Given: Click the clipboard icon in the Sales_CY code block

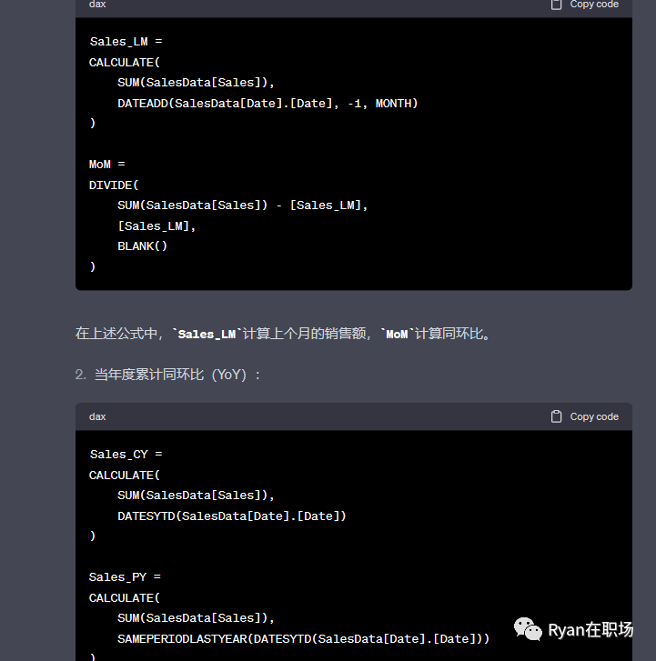Looking at the screenshot, I should tap(557, 416).
